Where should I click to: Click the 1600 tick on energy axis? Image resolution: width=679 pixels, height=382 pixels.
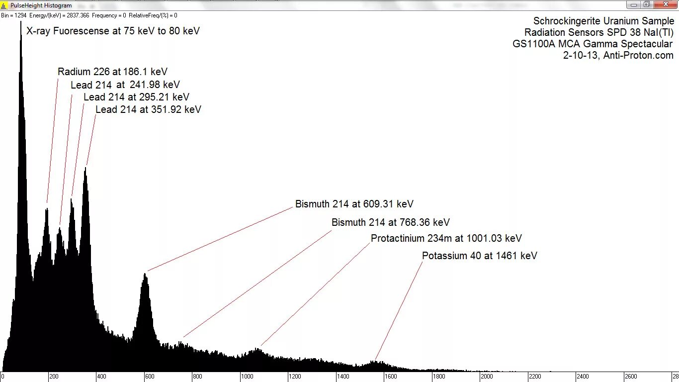[x=391, y=377]
